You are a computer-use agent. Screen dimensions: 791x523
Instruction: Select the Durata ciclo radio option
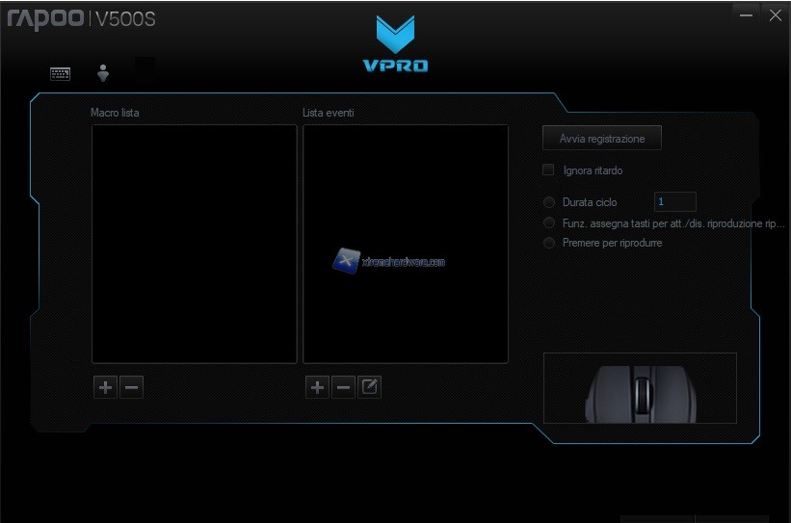(x=549, y=202)
